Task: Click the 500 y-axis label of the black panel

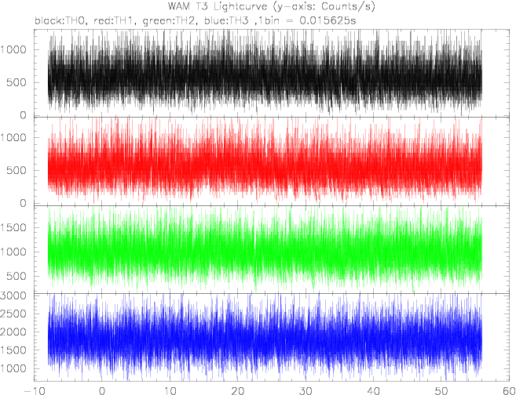Action: [x=16, y=83]
